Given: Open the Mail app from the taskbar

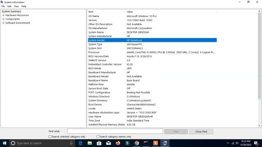Looking at the screenshot, I should [108, 143].
